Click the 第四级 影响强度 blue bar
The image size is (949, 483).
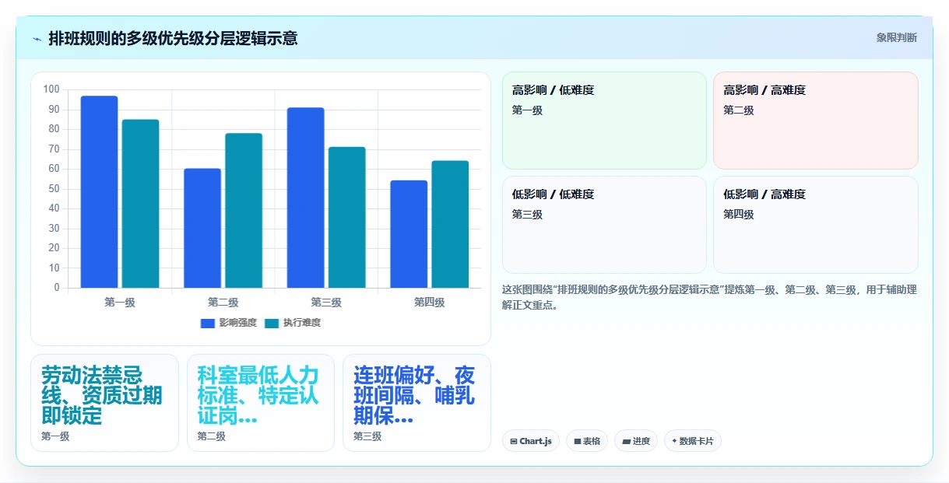tap(409, 234)
